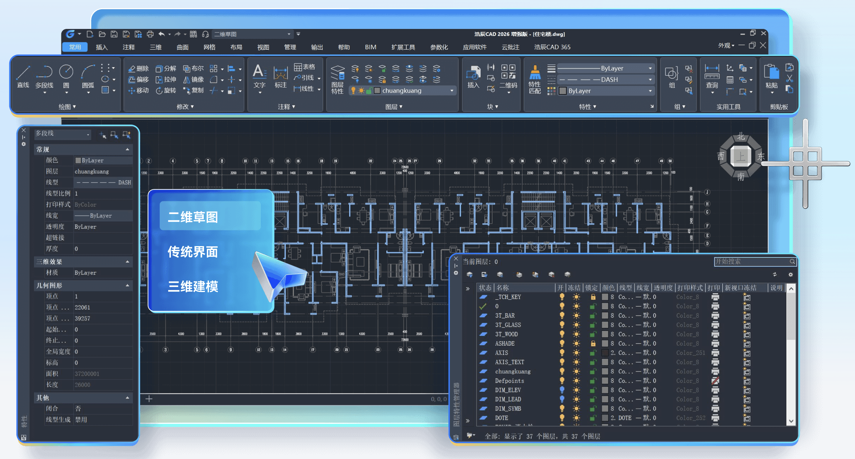Click the 特性匹配 (Match Properties) brush
Viewport: 855px width, 459px height.
click(535, 79)
